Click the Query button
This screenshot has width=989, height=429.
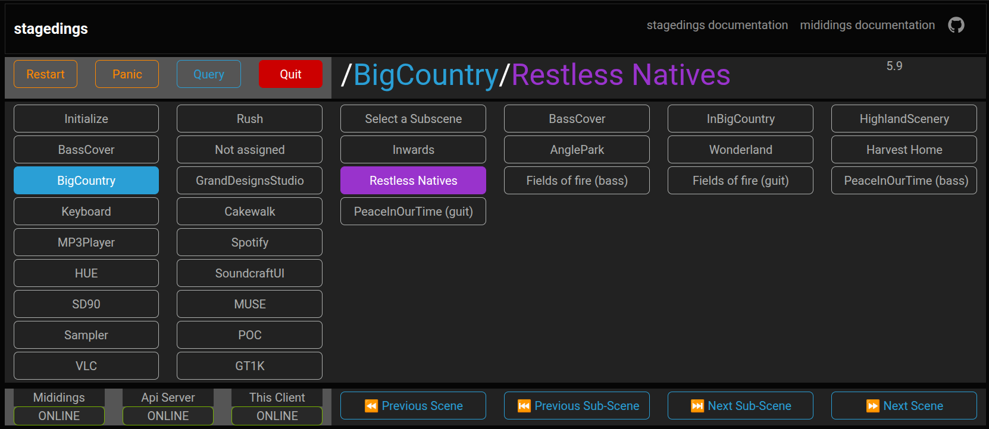[209, 74]
